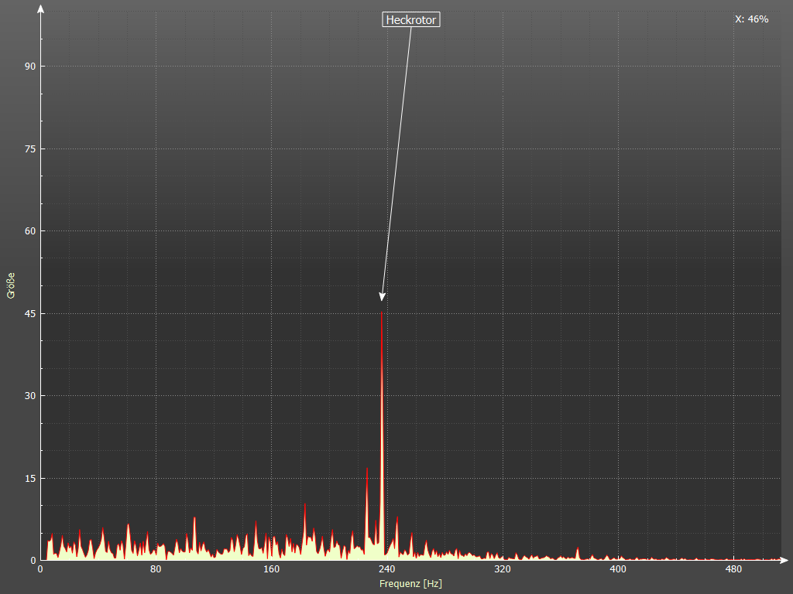Click the 75 tick label on Größe axis

coord(30,148)
